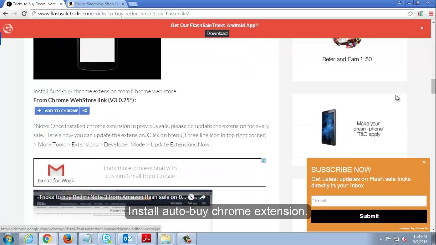This screenshot has width=436, height=245.
Task: Open the Action Center flag icon
Action: [388, 239]
